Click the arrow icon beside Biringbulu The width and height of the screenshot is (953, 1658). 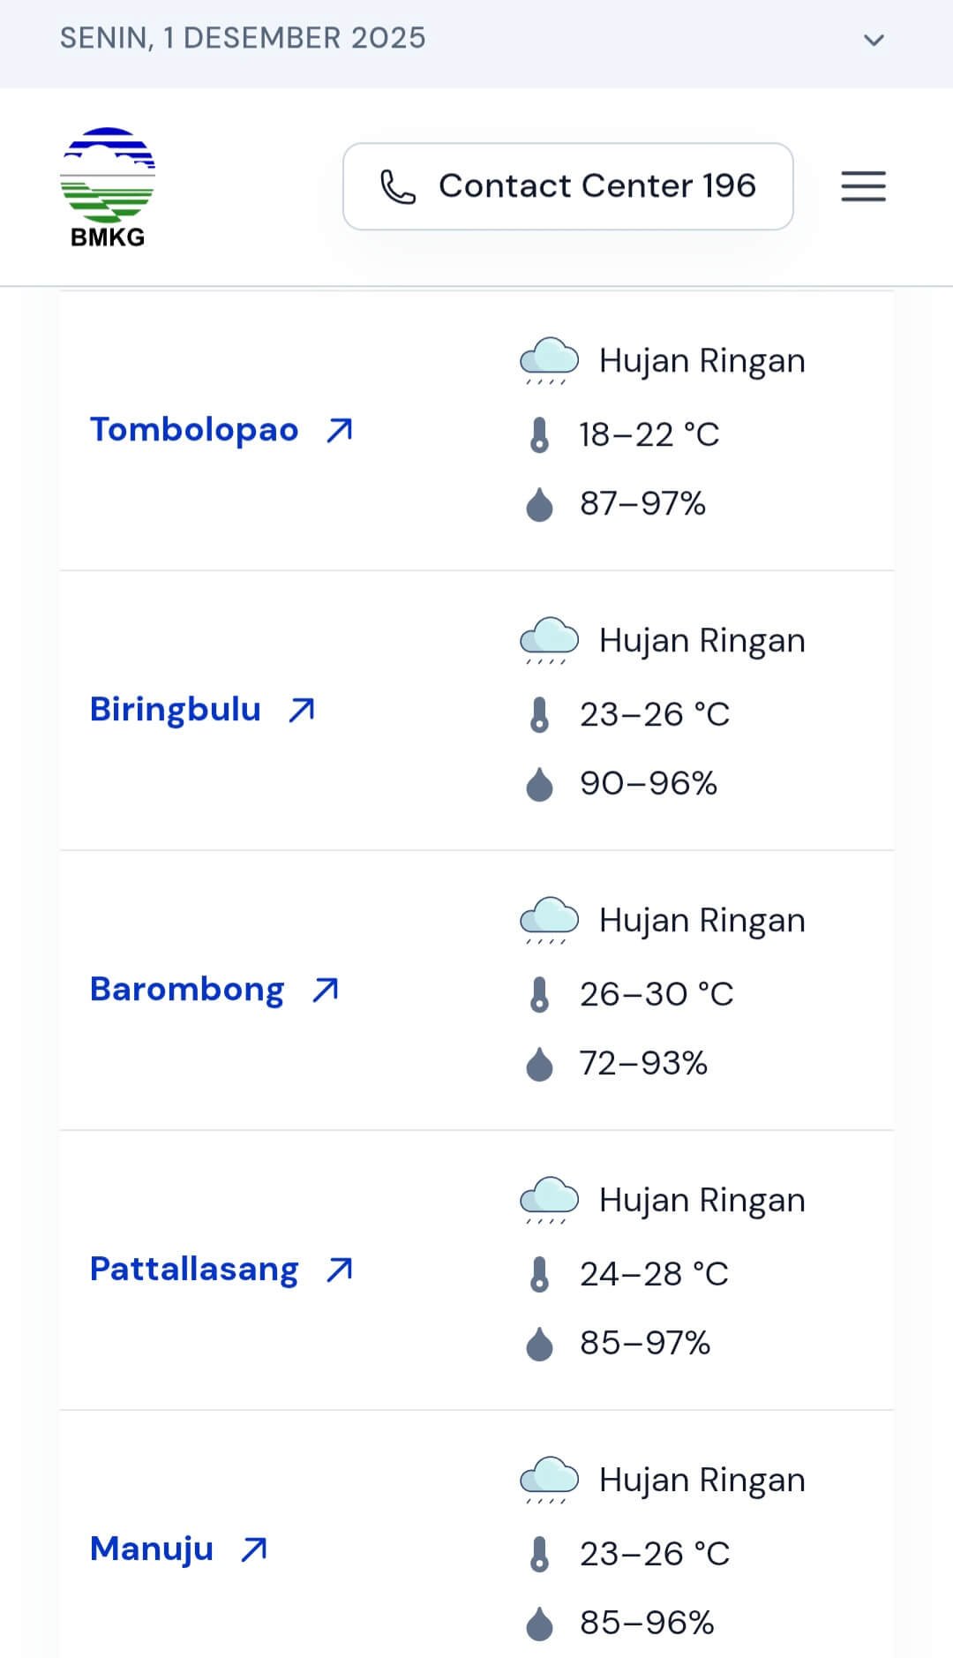(302, 710)
